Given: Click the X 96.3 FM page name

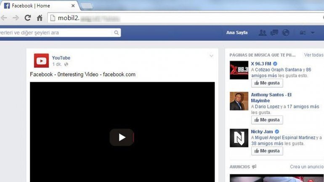Looking at the screenshot, I should tap(261, 63).
